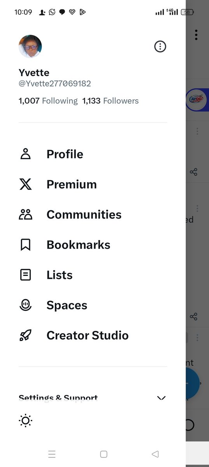Tap the @Yvette277069182 username handle
The image size is (209, 467).
(55, 84)
